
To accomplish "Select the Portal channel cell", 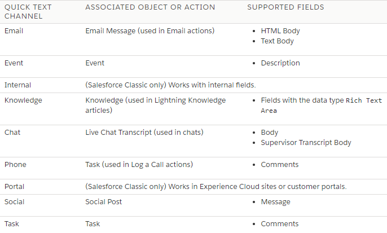I will coord(14,186).
